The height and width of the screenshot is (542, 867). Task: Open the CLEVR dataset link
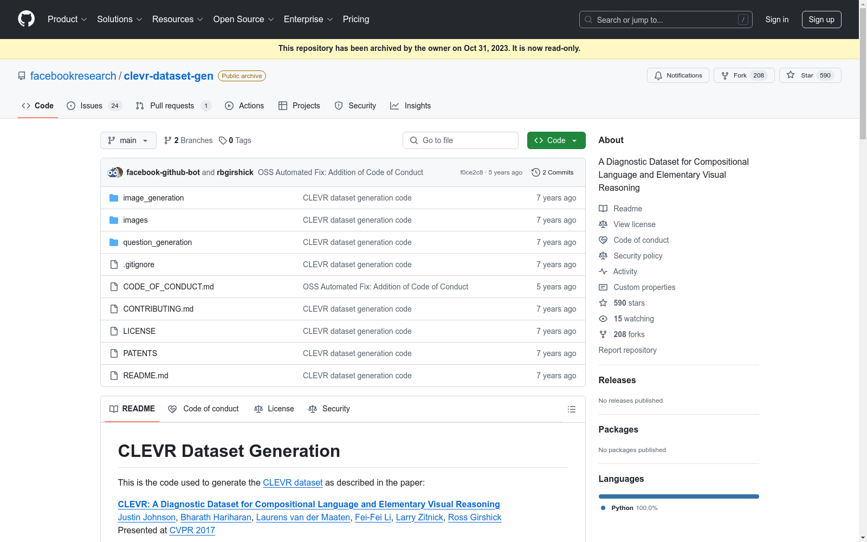click(x=293, y=482)
